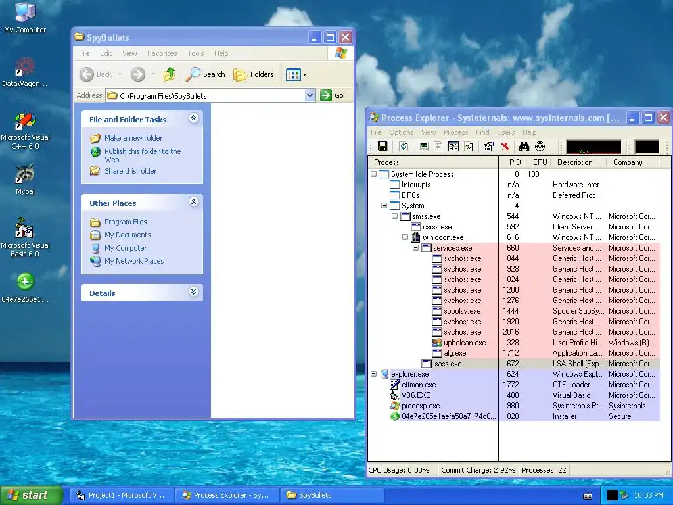
Task: Select Microsoft Visual C++ 6.0 desktop icon
Action: [x=25, y=131]
